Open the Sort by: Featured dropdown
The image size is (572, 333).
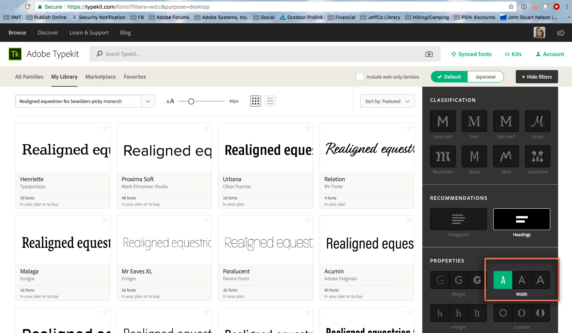point(387,101)
